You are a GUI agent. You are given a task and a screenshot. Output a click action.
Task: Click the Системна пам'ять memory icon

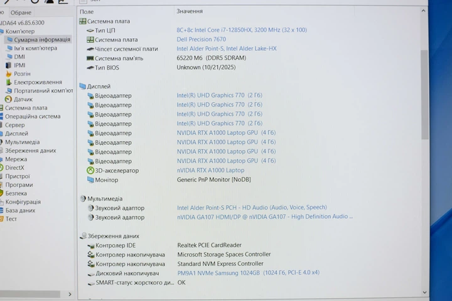click(90, 58)
